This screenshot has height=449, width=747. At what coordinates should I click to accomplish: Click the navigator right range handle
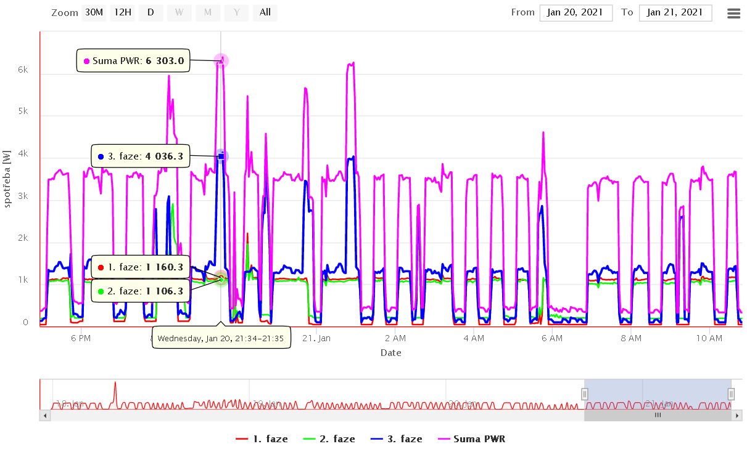(x=731, y=394)
